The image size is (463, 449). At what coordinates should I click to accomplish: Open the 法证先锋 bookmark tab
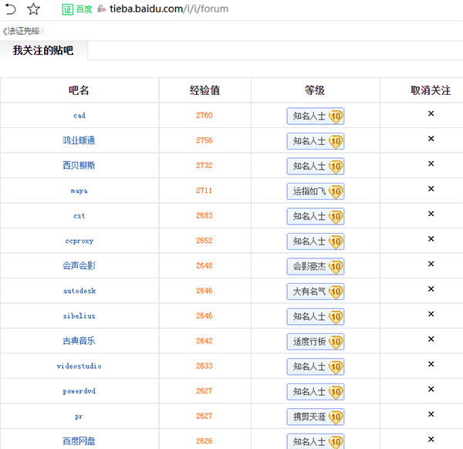[23, 31]
